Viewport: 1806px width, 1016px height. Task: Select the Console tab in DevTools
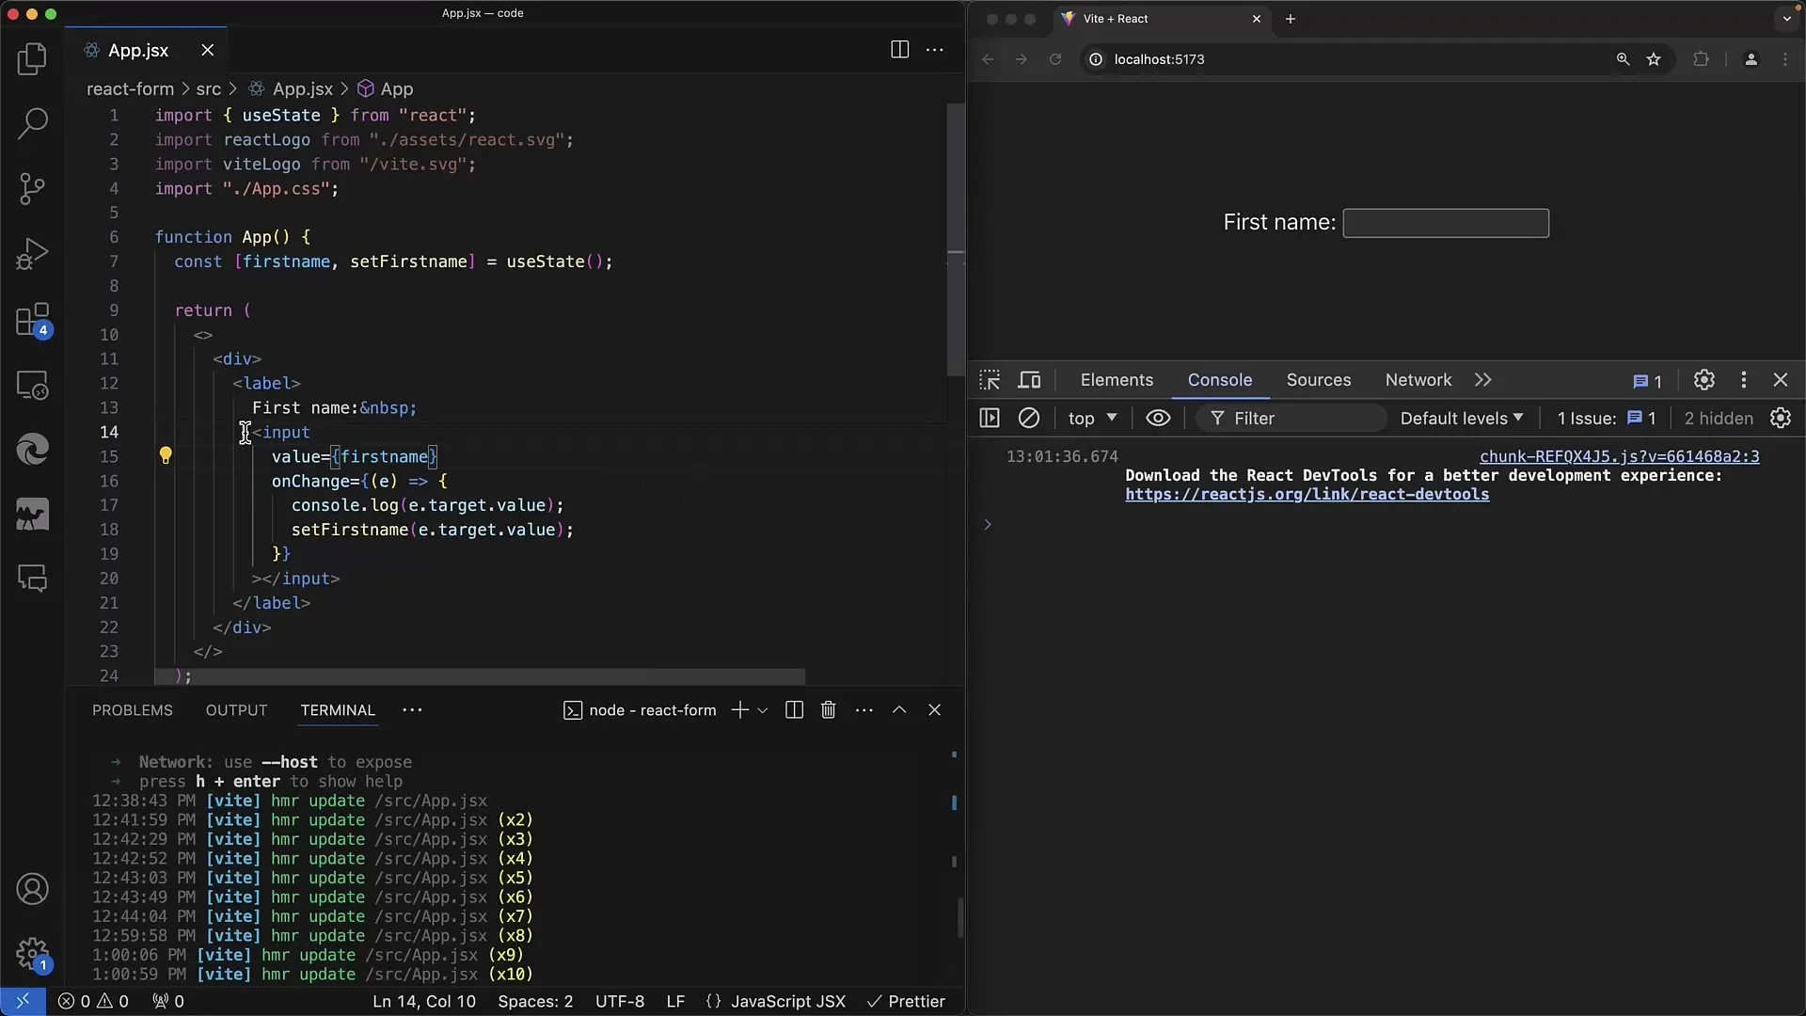pyautogui.click(x=1220, y=380)
